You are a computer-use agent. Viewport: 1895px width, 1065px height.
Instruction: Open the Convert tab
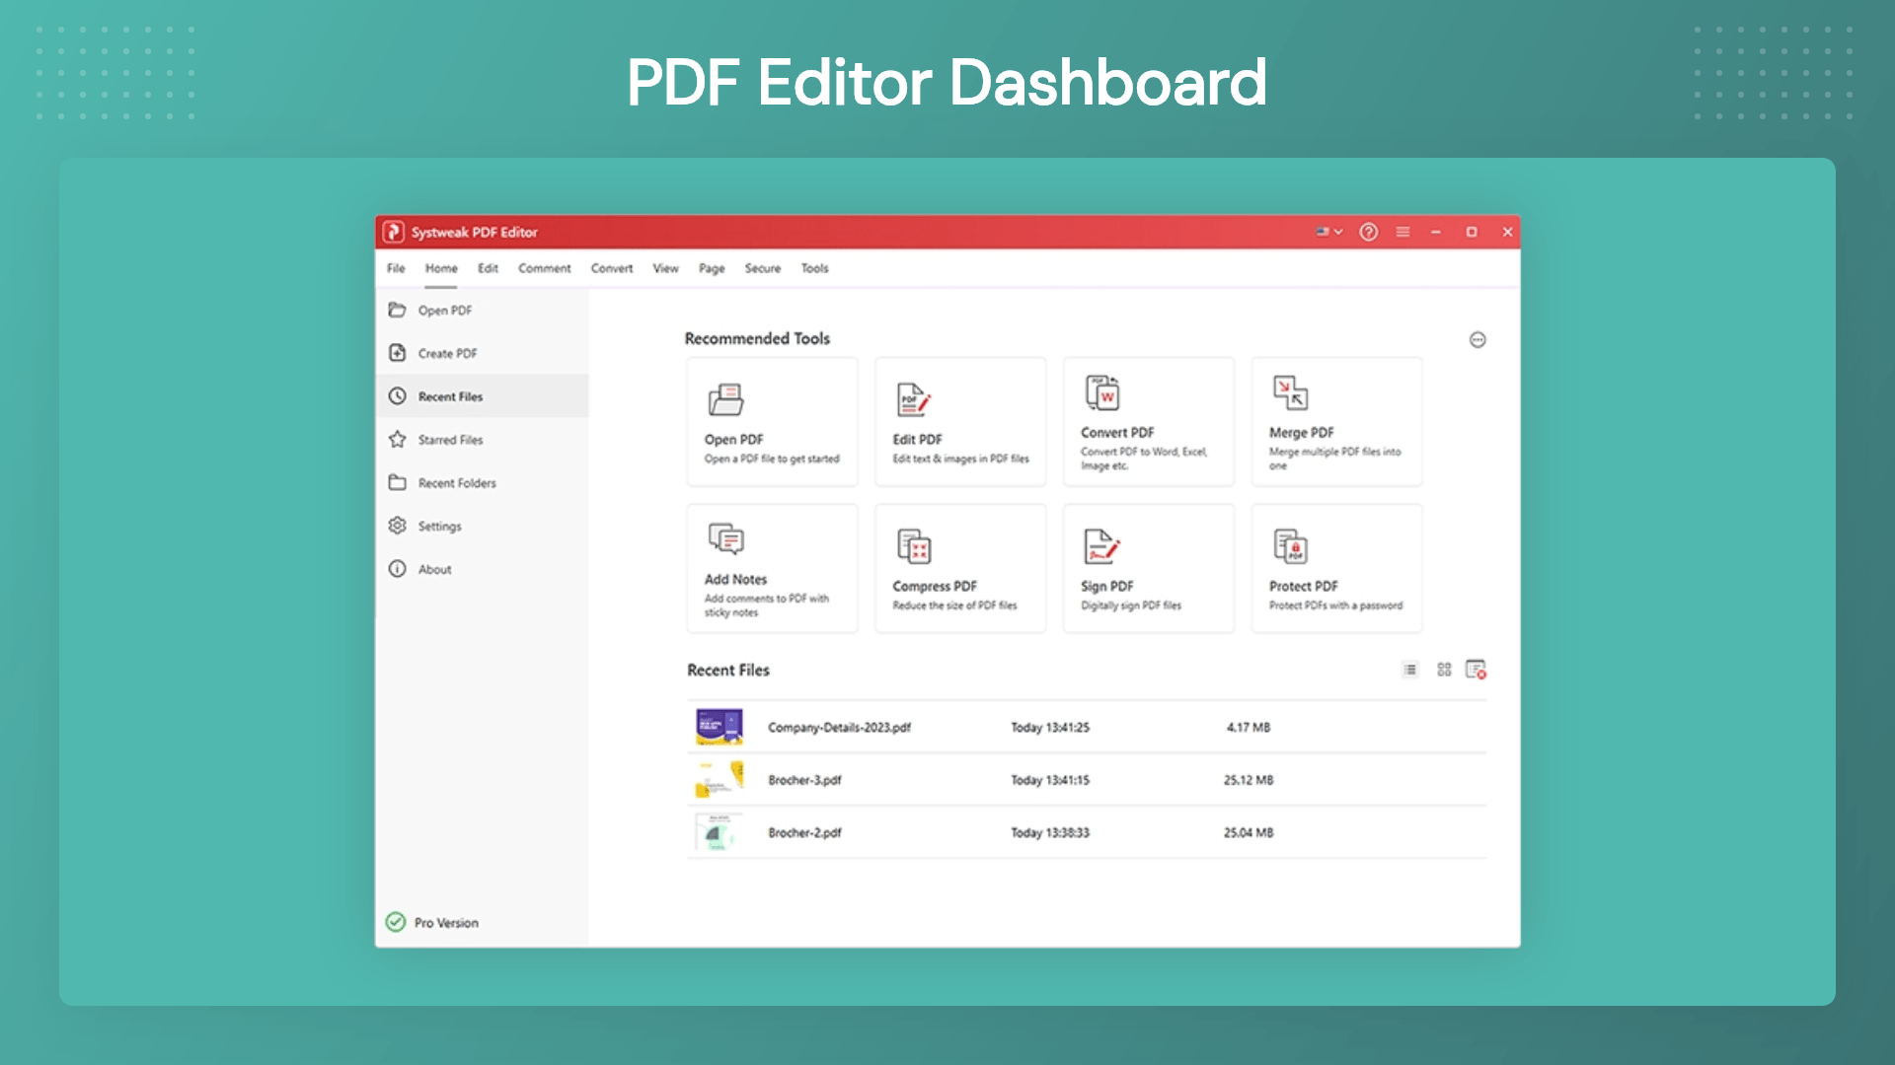(x=612, y=268)
